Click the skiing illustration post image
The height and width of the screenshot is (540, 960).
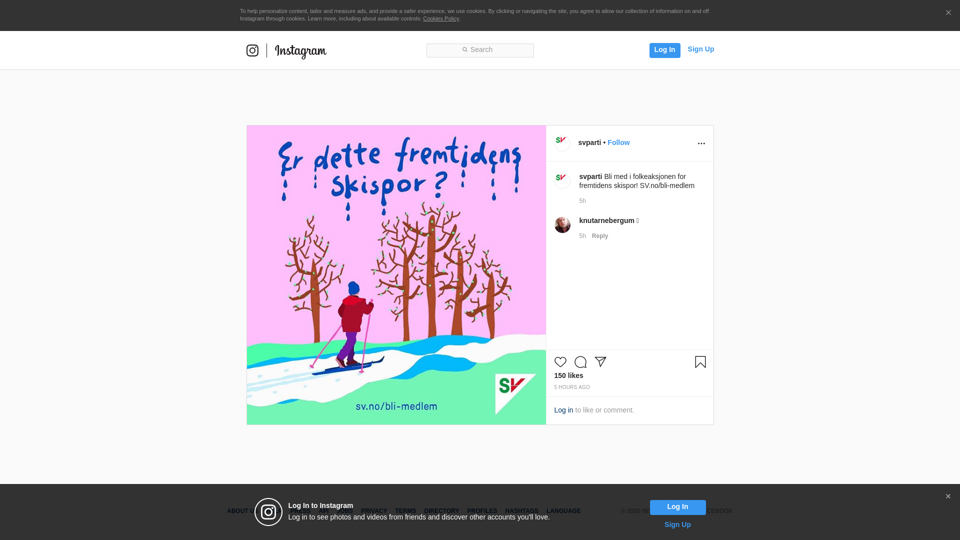point(396,275)
